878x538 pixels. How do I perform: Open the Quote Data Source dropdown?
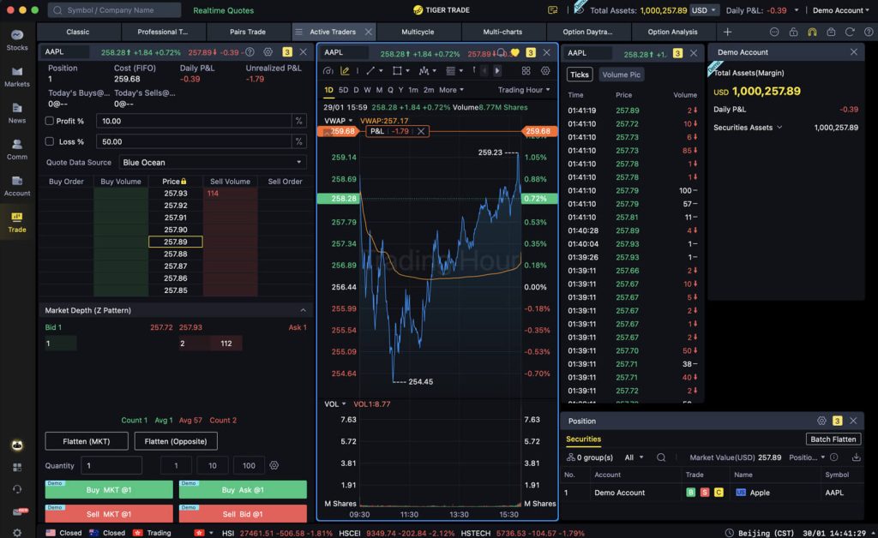[x=213, y=162]
